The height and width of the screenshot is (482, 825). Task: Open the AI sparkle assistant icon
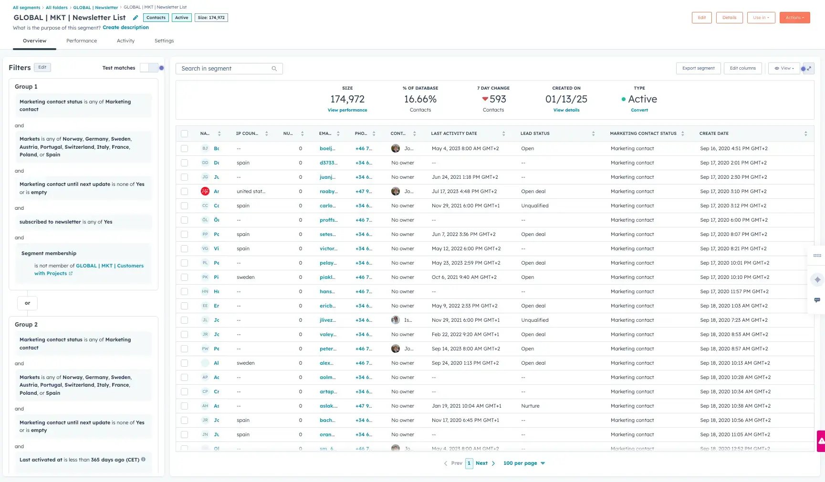click(817, 280)
